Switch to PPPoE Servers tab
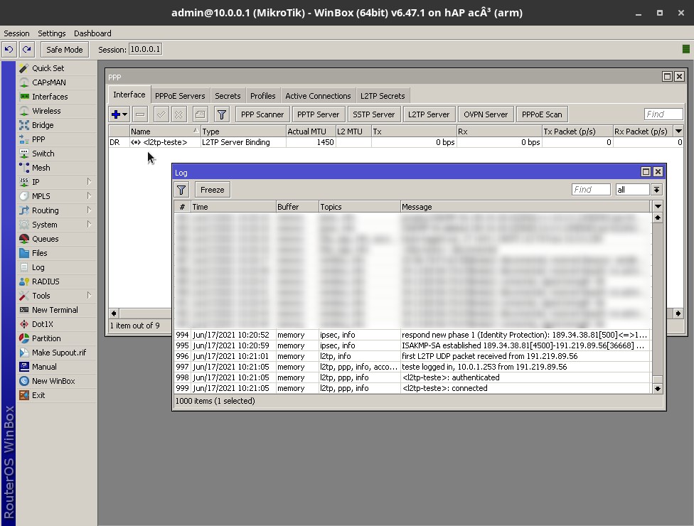694x526 pixels. coord(180,95)
